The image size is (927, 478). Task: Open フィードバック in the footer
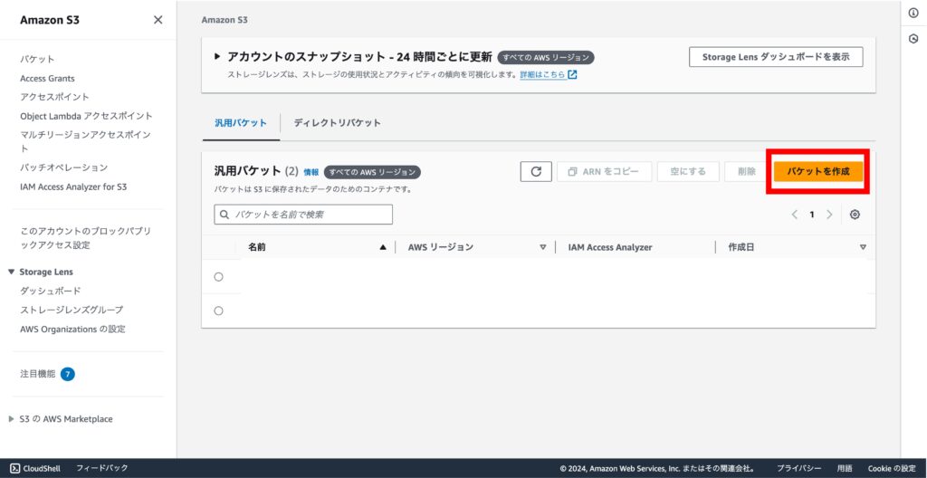(x=101, y=468)
